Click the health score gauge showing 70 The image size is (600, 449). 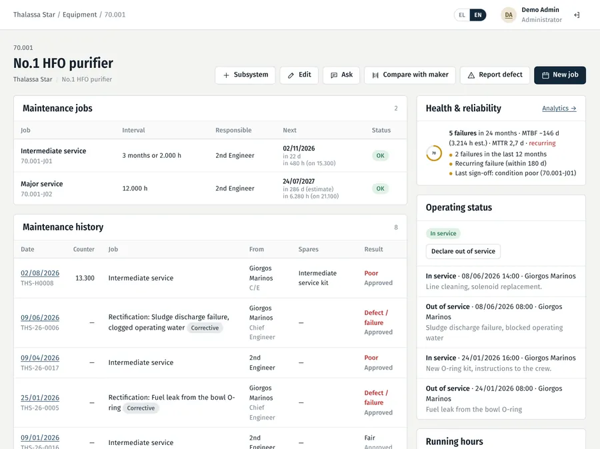pos(434,153)
